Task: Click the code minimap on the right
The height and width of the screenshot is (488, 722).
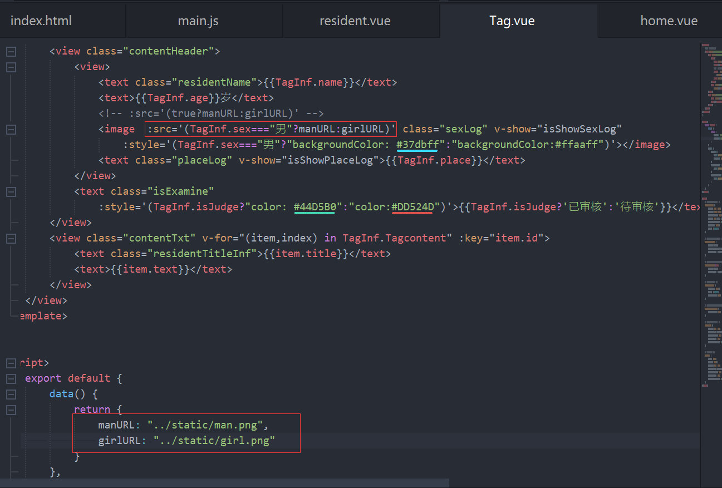Action: (x=710, y=223)
